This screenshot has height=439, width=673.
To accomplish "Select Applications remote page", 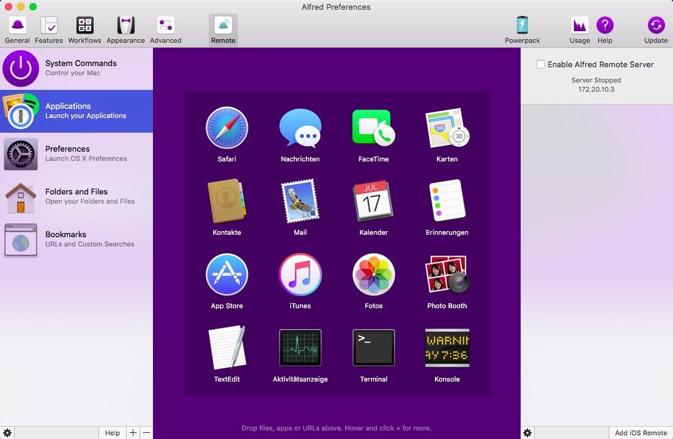I will point(76,111).
